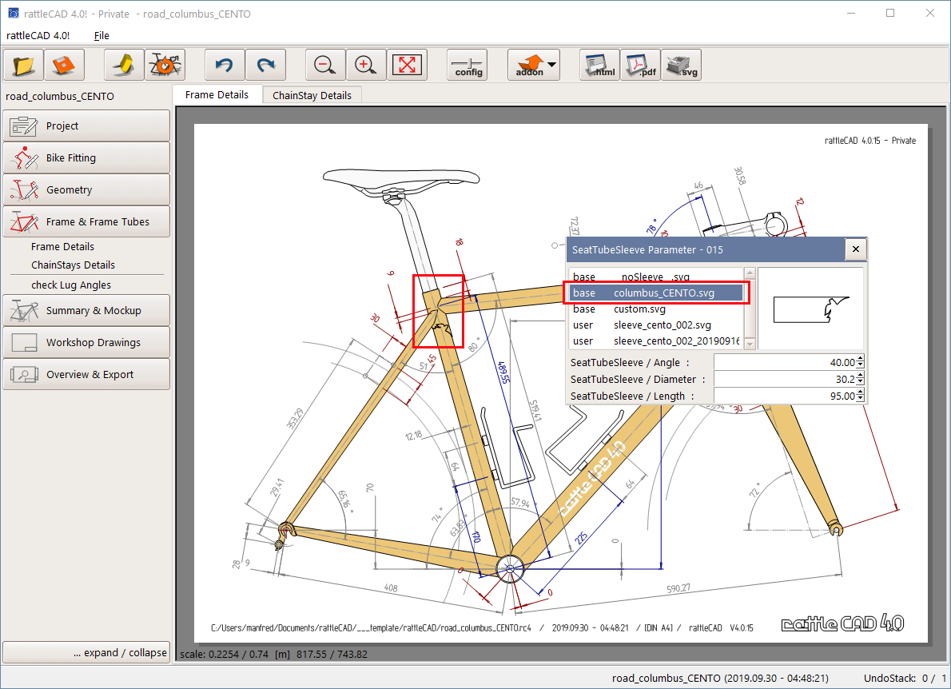951x689 pixels.
Task: Switch to the Frame Details tab
Action: coord(217,94)
